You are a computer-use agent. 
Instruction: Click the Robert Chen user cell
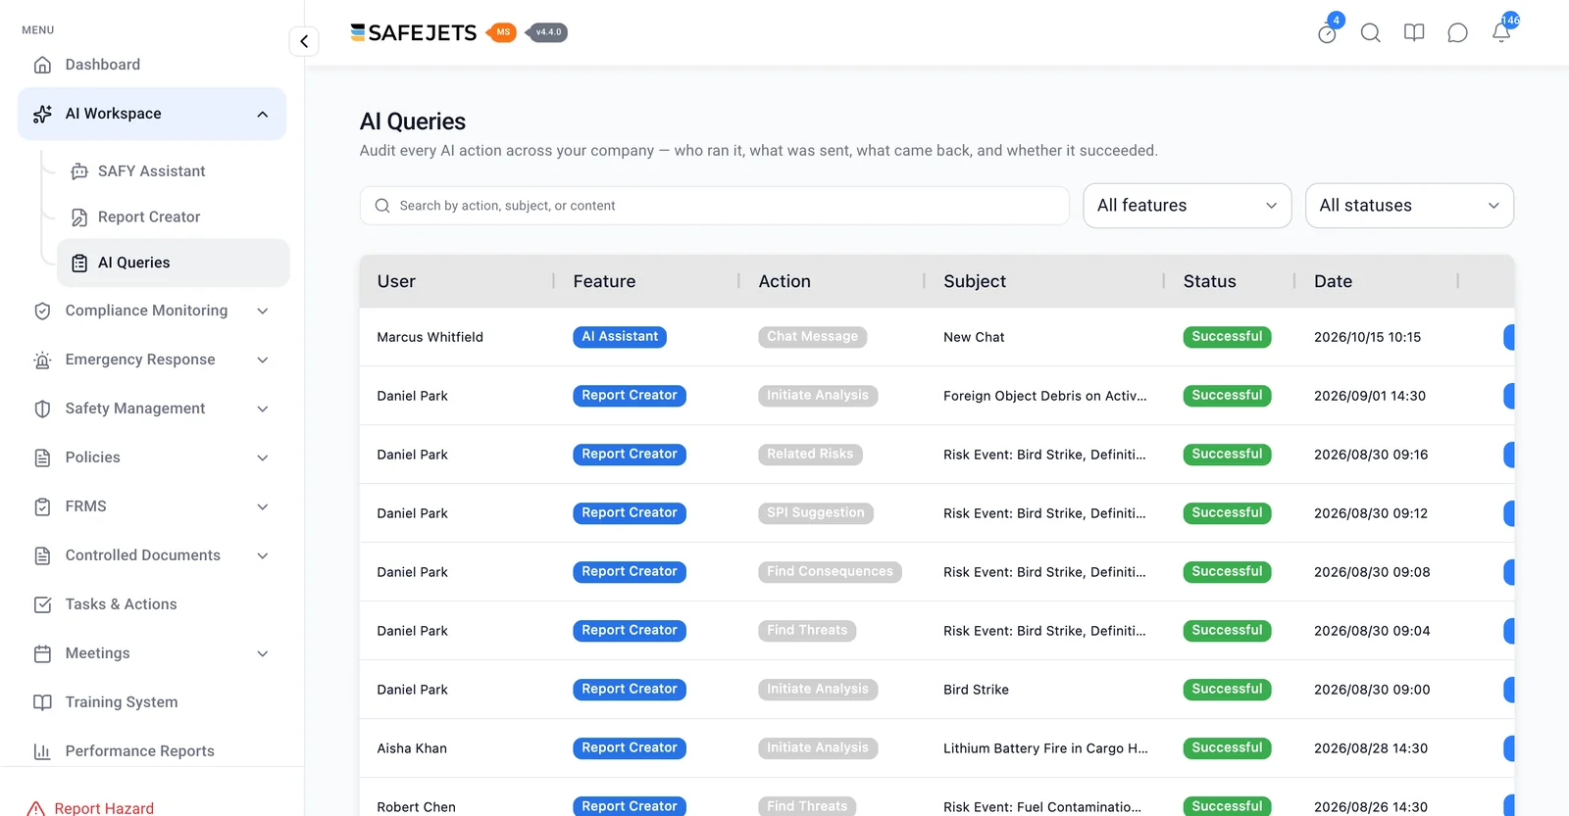(x=416, y=807)
